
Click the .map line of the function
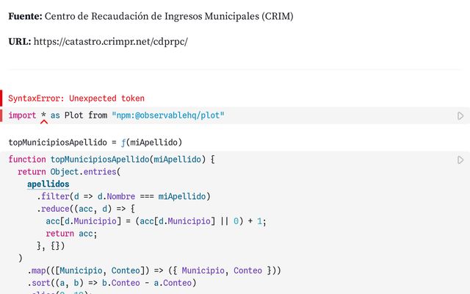click(154, 270)
